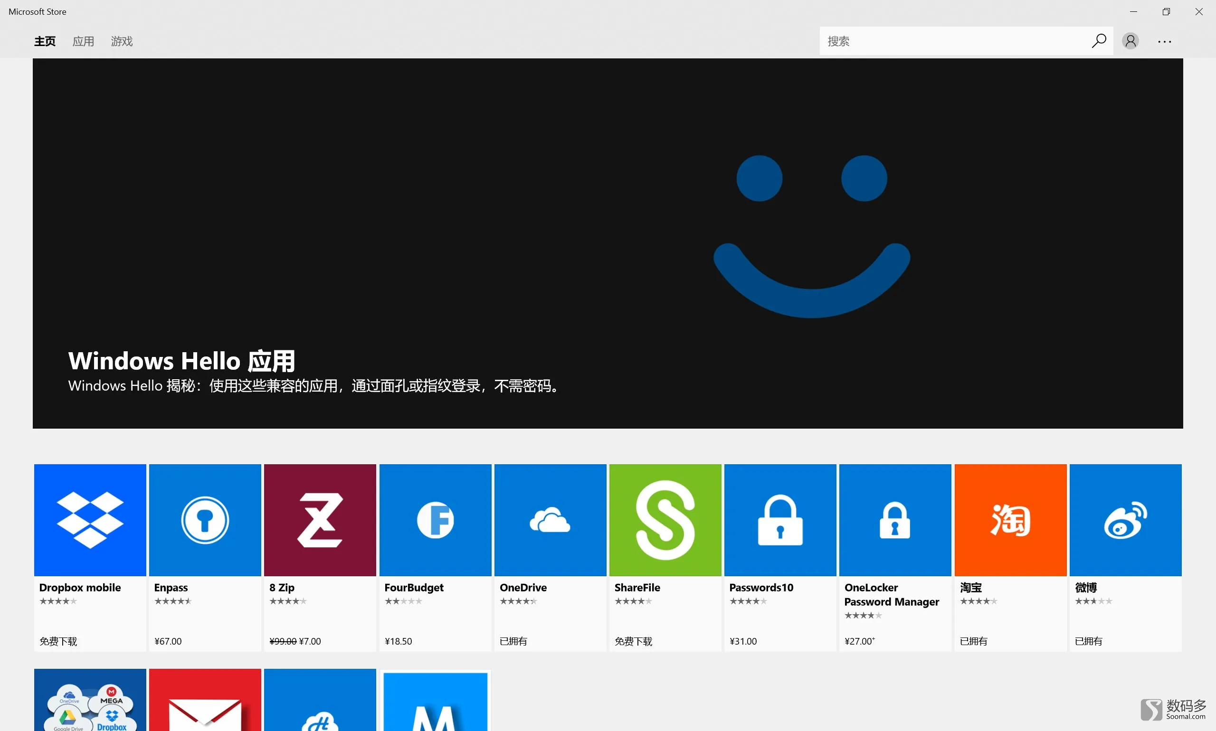Viewport: 1216px width, 731px height.
Task: Click the Passwords10 app title text
Action: click(761, 588)
